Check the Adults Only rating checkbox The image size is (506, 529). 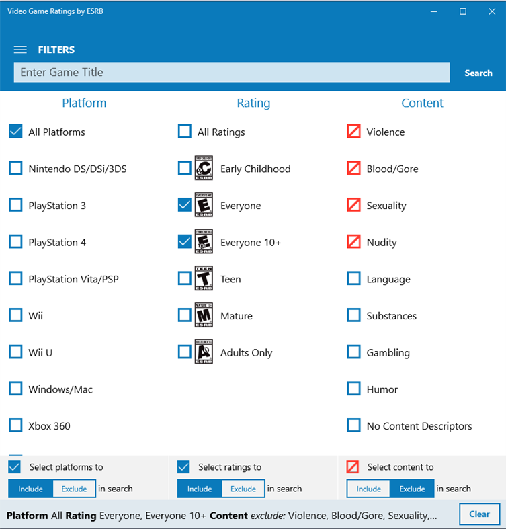click(x=185, y=352)
